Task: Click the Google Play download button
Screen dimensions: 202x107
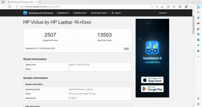Action: click(152, 89)
